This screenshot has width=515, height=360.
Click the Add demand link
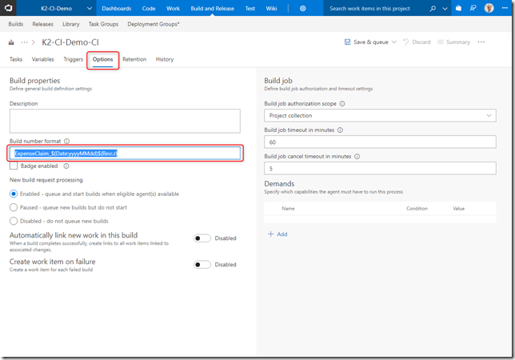pyautogui.click(x=277, y=234)
